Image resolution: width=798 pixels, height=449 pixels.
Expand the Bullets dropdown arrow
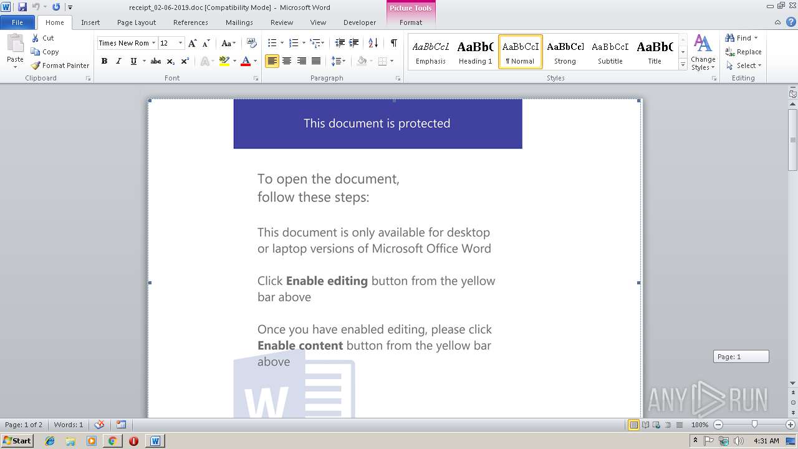282,43
